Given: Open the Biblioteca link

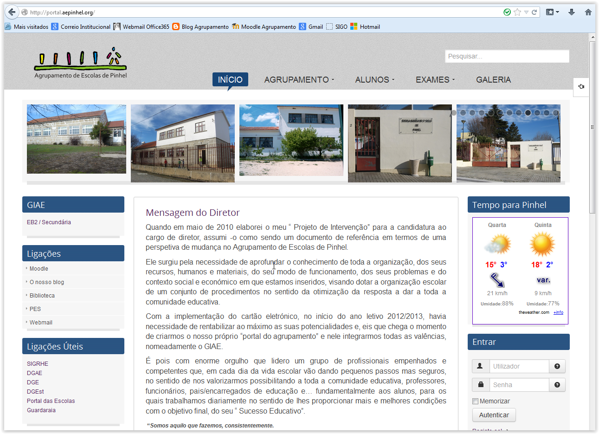Looking at the screenshot, I should [42, 296].
